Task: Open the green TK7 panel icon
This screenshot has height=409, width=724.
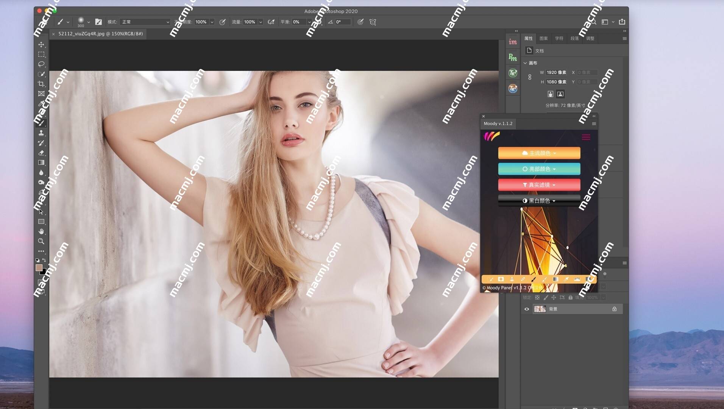Action: [513, 73]
